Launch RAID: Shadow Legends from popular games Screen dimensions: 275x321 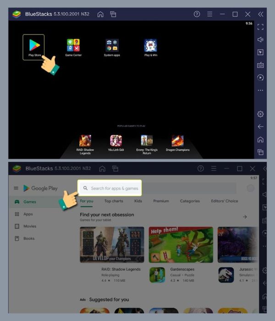pyautogui.click(x=85, y=140)
